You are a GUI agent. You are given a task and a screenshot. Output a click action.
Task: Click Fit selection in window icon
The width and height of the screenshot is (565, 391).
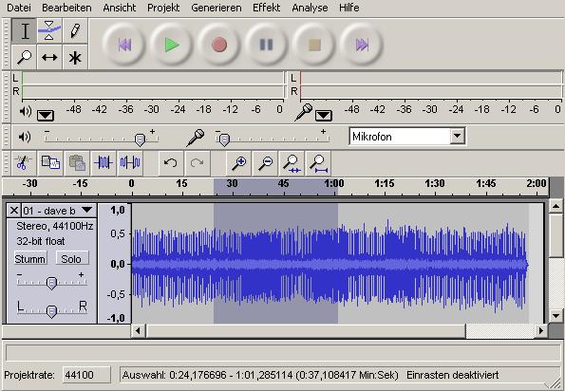[x=292, y=163]
